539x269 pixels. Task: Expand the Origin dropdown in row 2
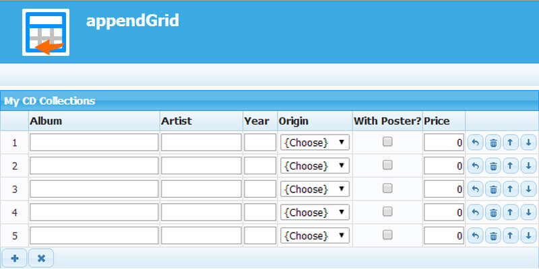pyautogui.click(x=315, y=166)
